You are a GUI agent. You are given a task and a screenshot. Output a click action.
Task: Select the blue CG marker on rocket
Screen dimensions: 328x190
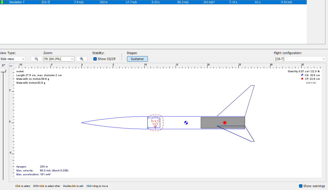pyautogui.click(x=186, y=123)
